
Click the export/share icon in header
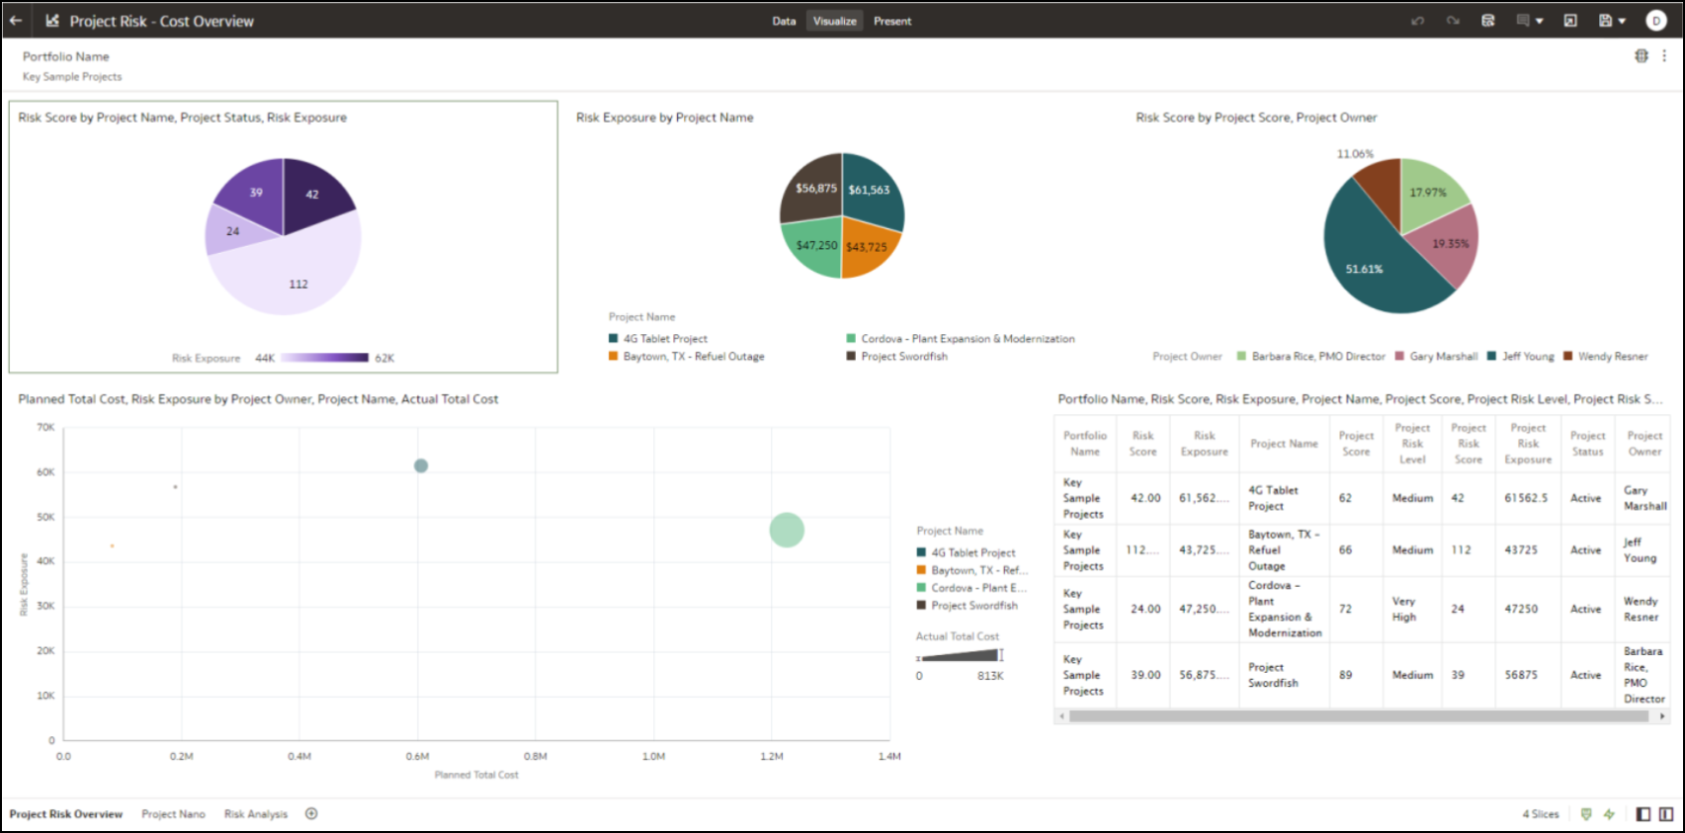[1570, 21]
